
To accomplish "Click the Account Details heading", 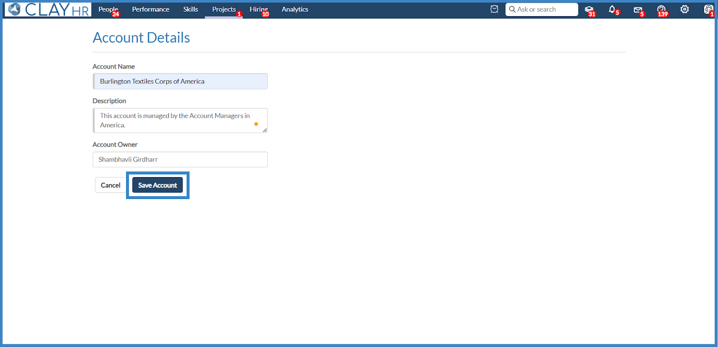I will coord(141,38).
